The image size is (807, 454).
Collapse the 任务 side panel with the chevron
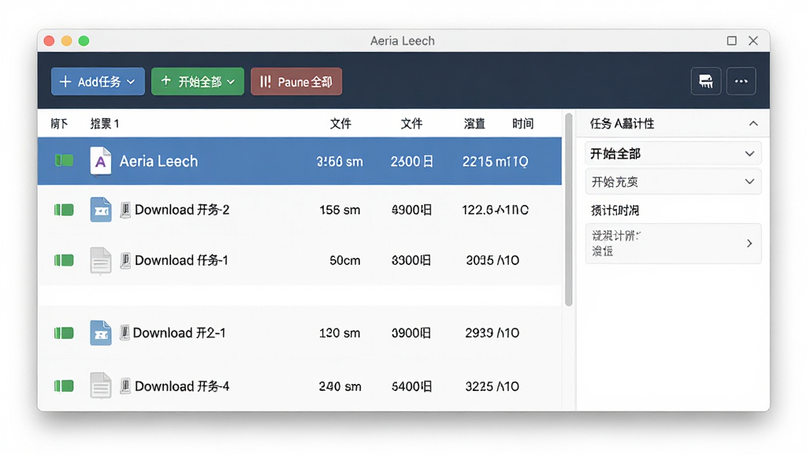click(x=753, y=124)
